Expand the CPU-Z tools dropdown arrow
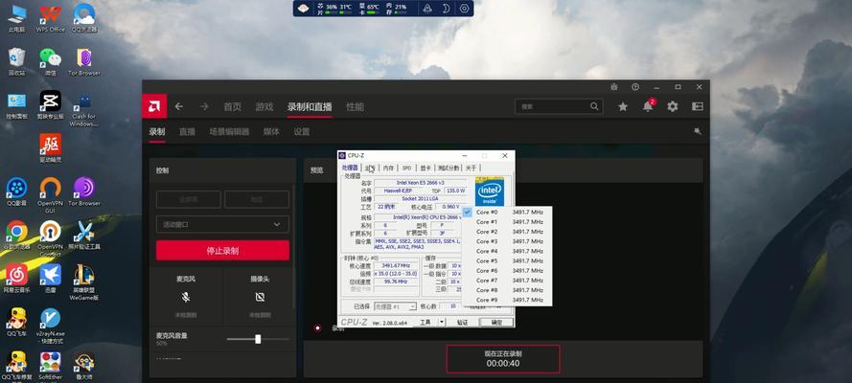 [x=441, y=323]
